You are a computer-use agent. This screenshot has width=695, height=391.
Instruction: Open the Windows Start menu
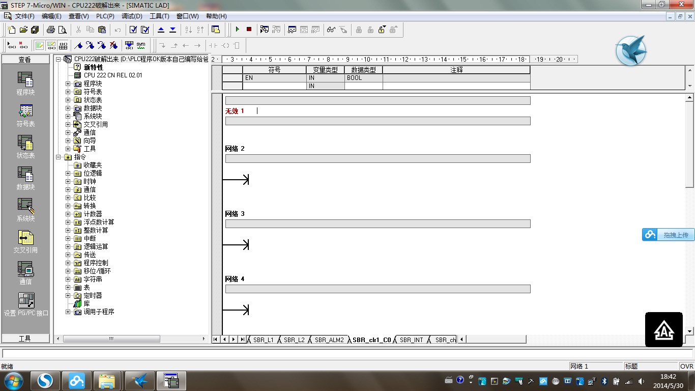pyautogui.click(x=13, y=380)
